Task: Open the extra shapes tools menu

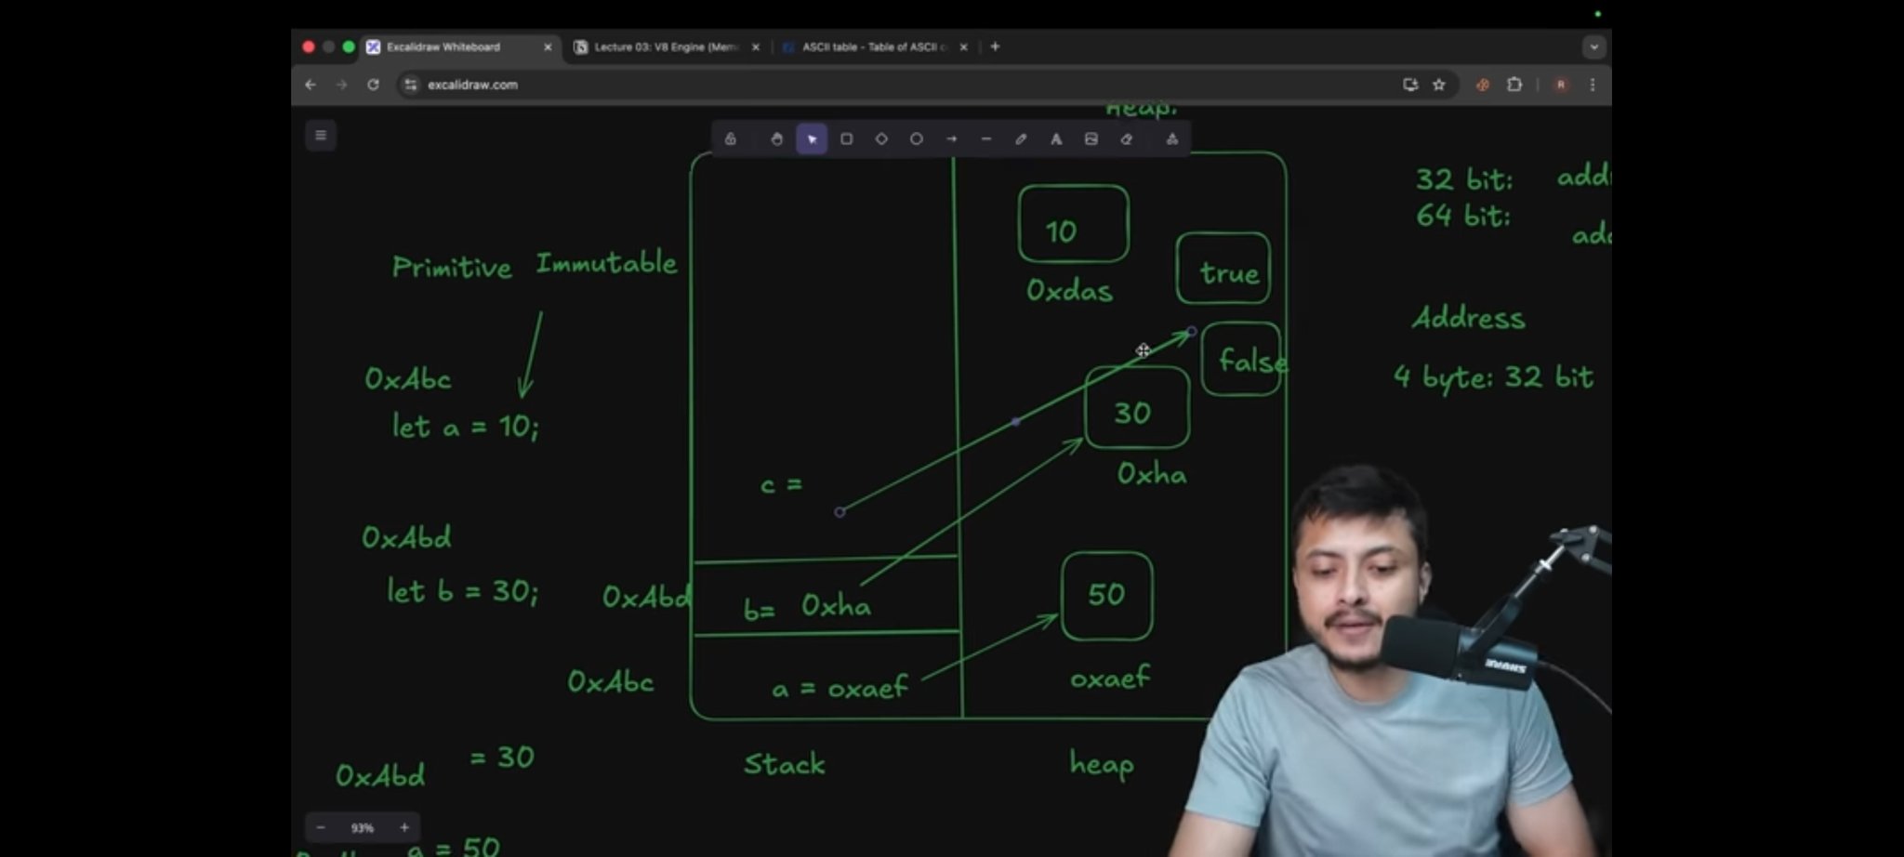Action: click(1171, 139)
